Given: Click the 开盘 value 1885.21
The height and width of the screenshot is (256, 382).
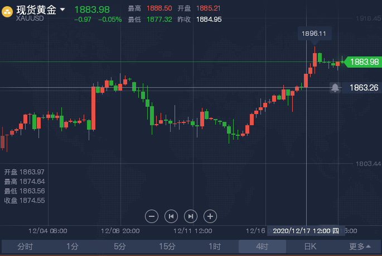Looking at the screenshot, I should tap(209, 8).
